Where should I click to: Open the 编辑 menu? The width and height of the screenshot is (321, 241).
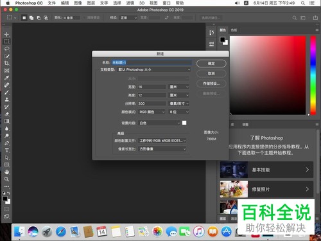tap(65, 3)
